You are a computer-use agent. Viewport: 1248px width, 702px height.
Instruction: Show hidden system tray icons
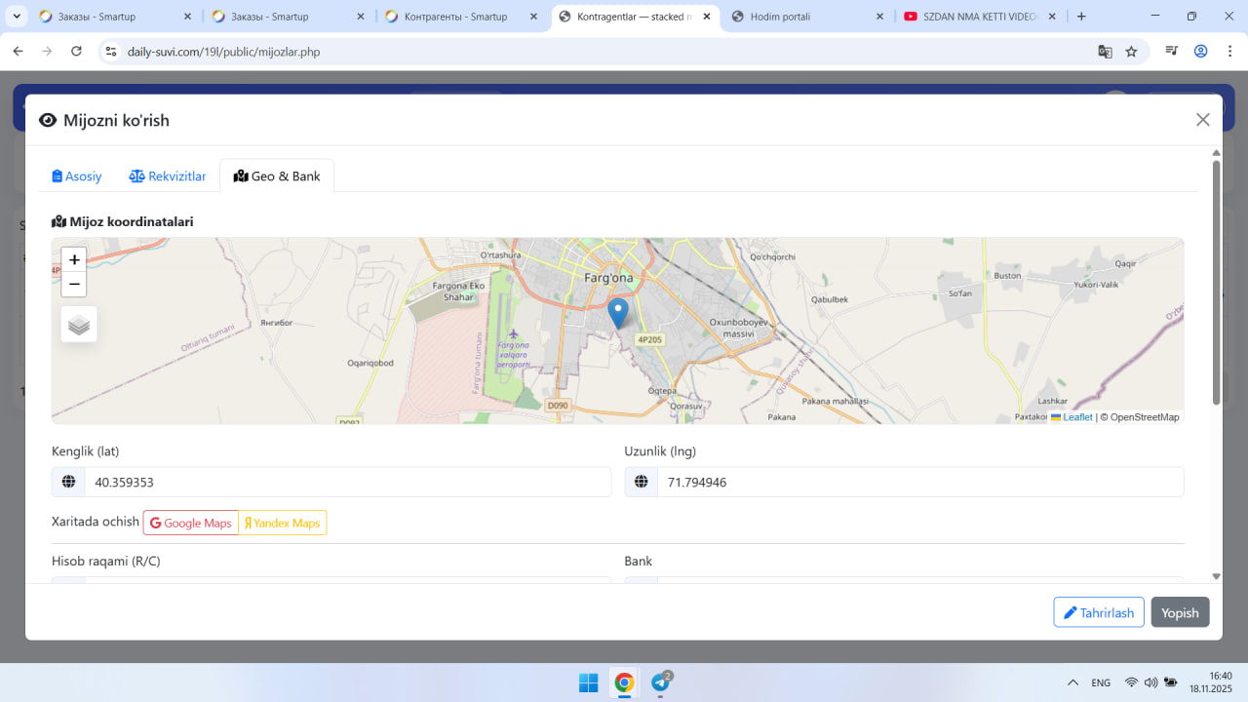(x=1072, y=682)
